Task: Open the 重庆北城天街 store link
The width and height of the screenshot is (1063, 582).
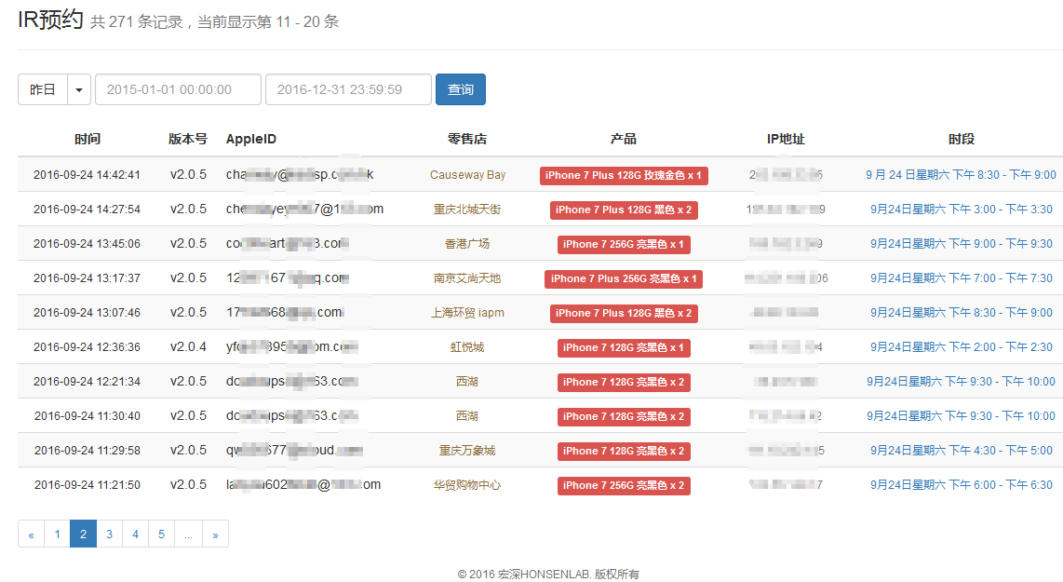Action: (x=467, y=210)
